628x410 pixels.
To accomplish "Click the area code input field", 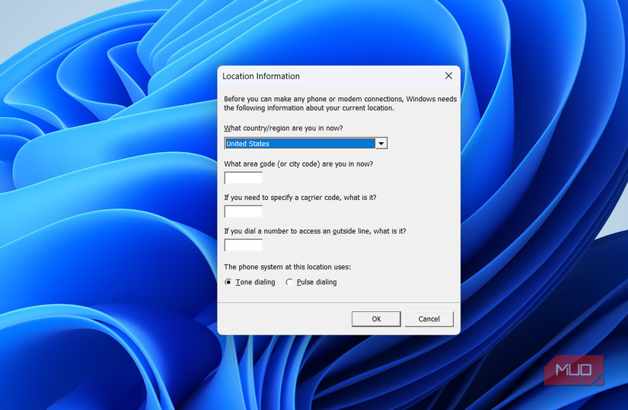I will point(243,178).
